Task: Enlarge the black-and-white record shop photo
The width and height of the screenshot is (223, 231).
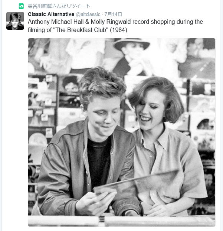Action: (x=122, y=132)
